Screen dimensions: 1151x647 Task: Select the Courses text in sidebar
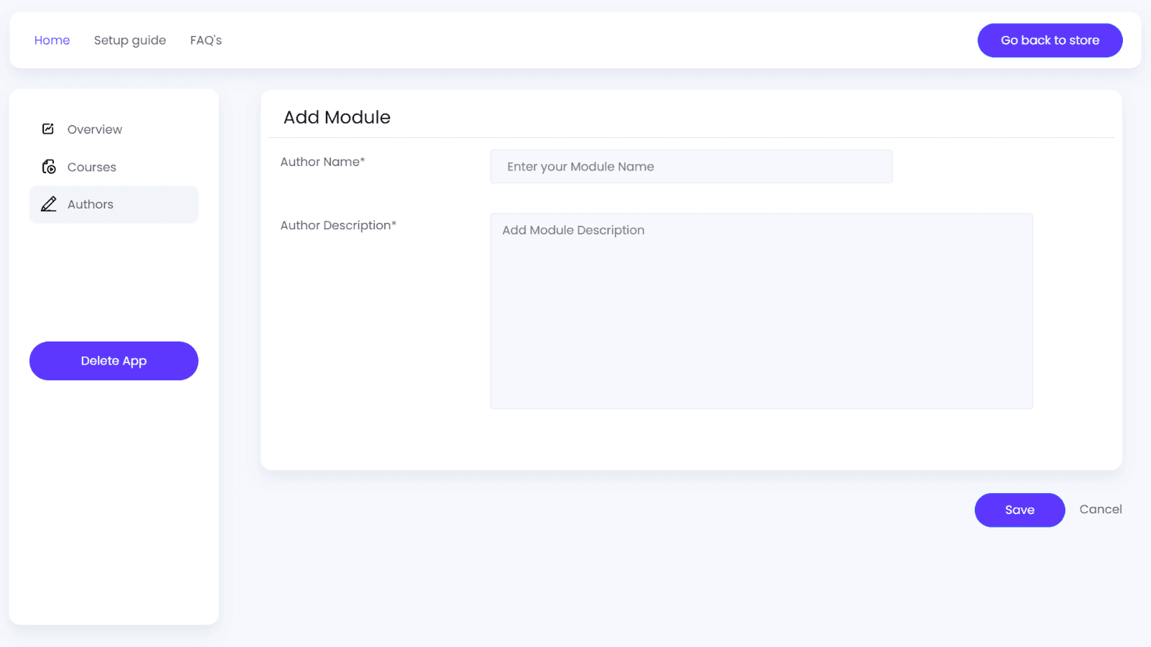91,167
